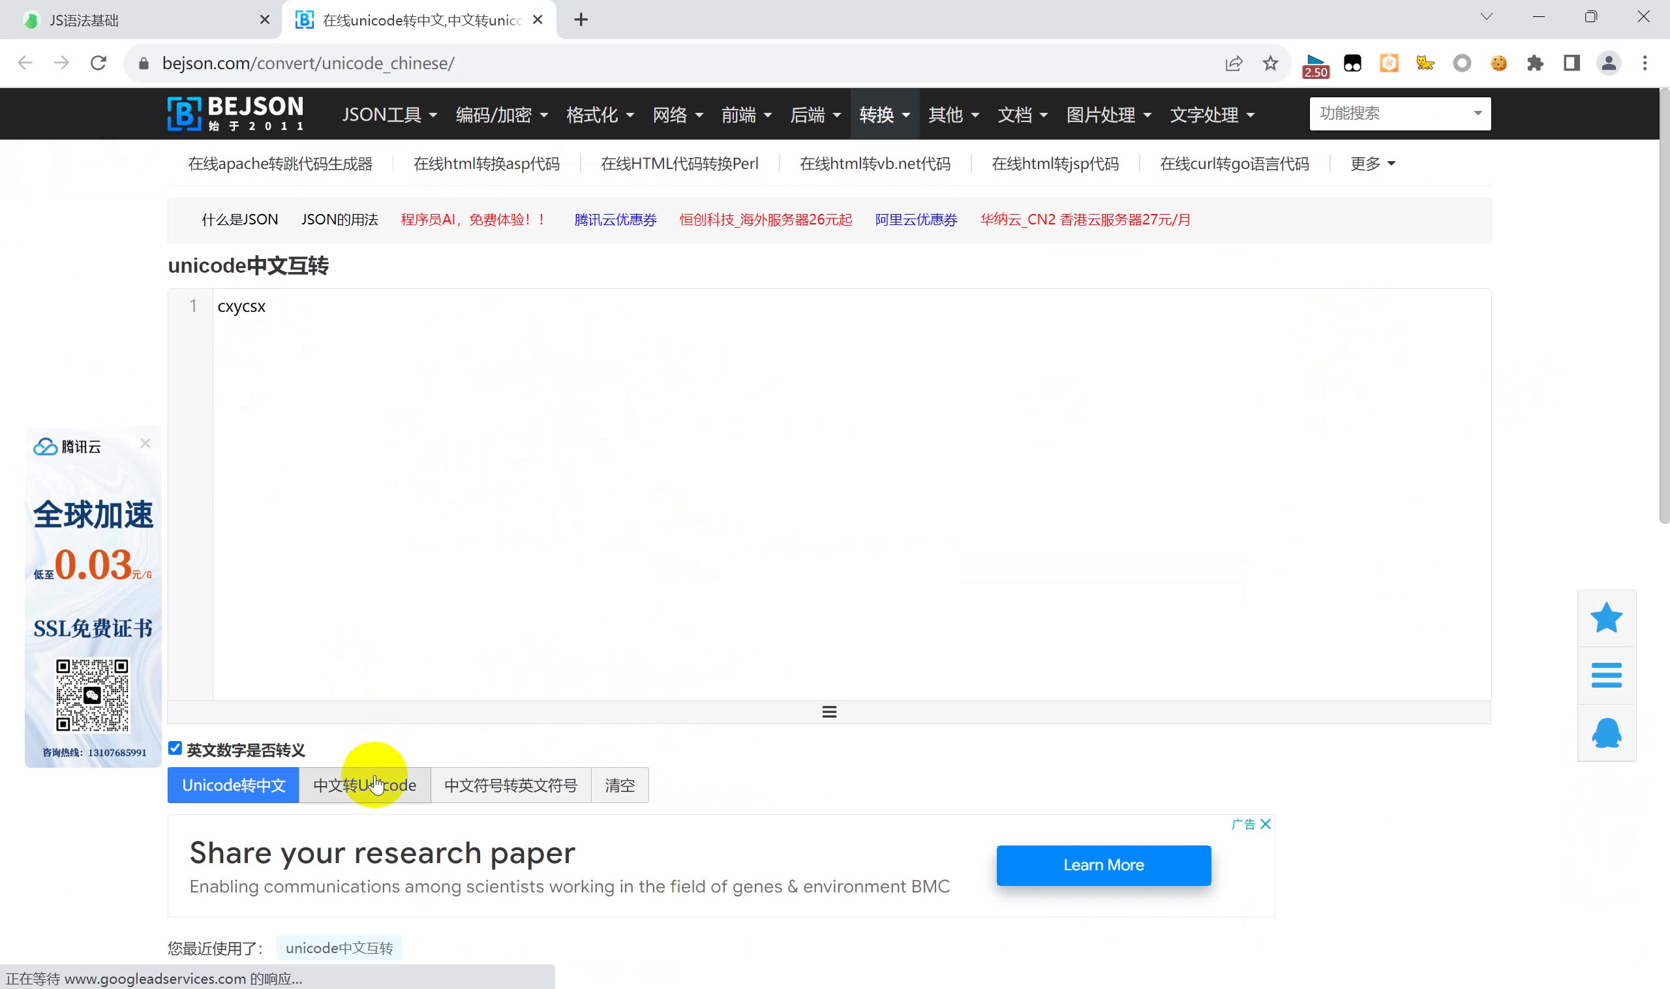Toggle 英文数字是否转义 checkbox

(175, 748)
